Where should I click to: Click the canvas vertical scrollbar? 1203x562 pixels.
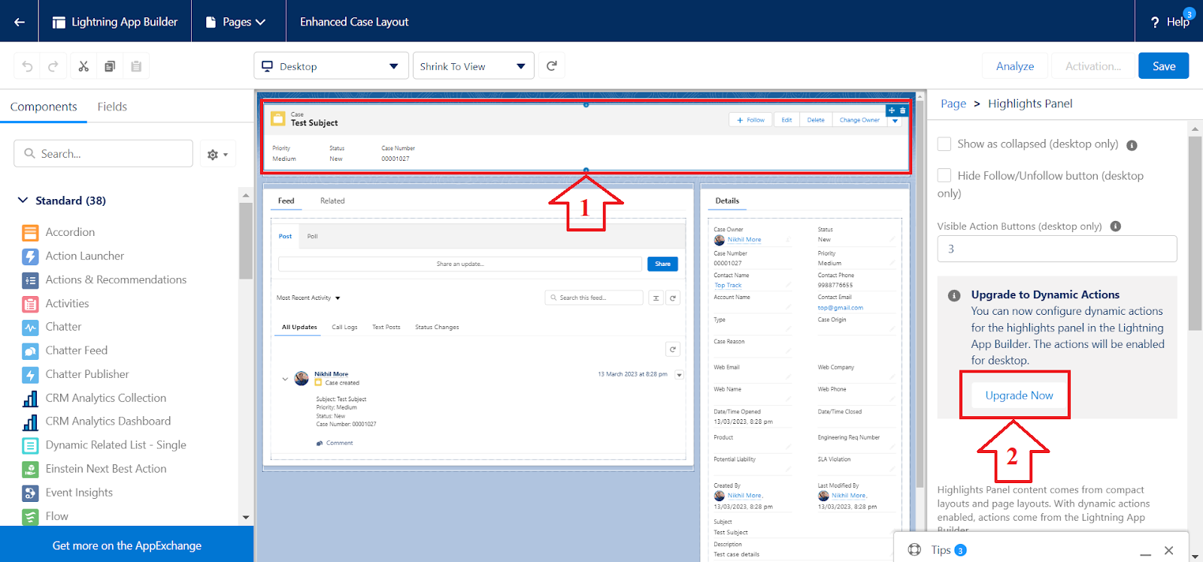[920, 293]
